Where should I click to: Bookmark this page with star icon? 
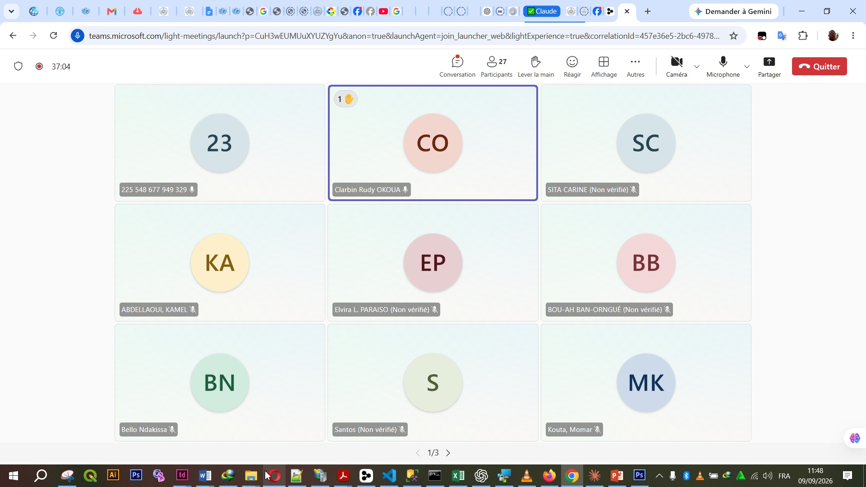tap(734, 36)
